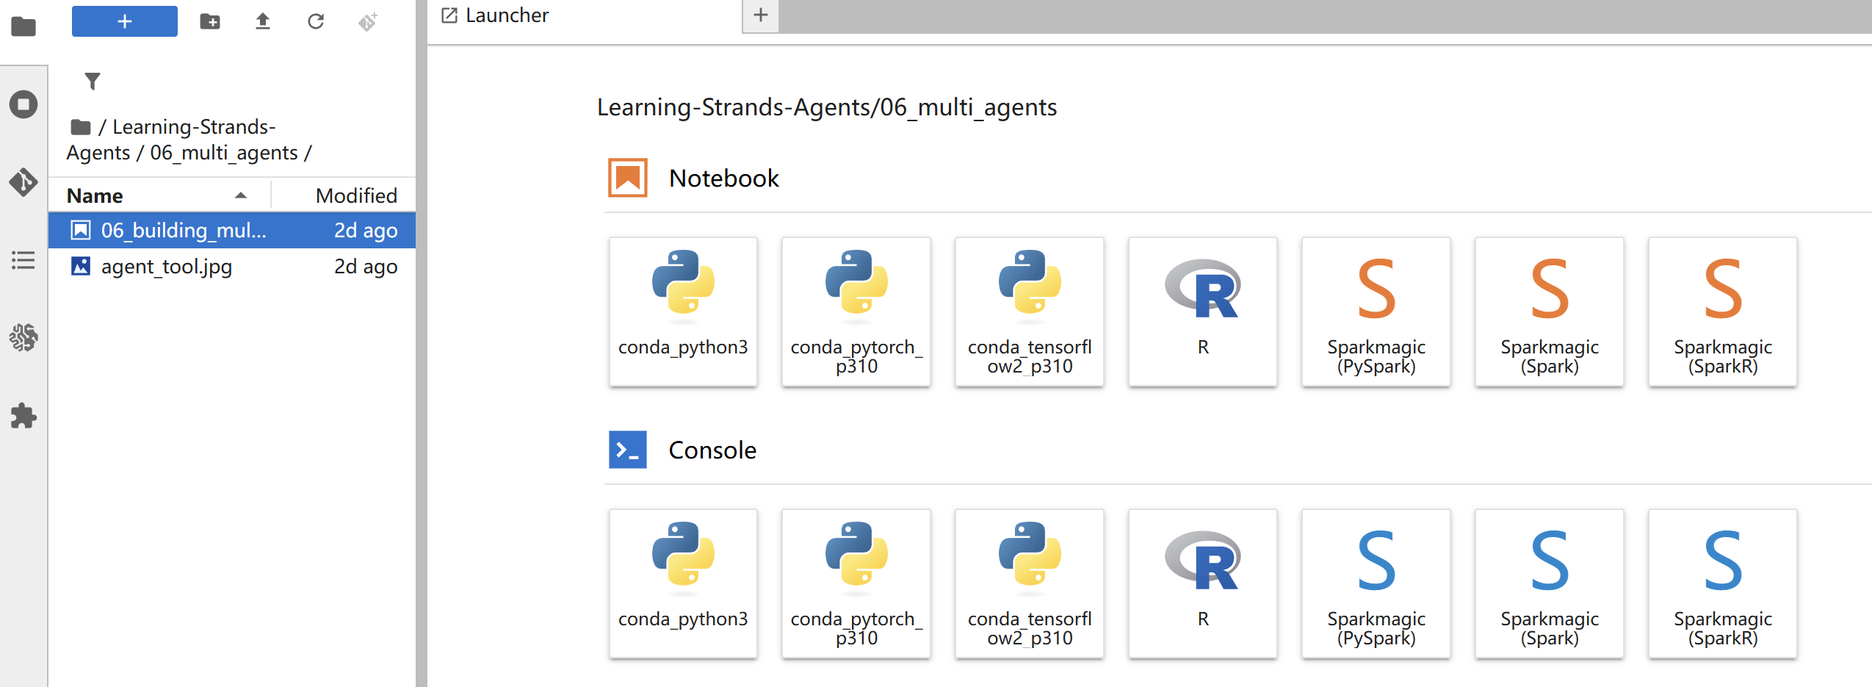Viewport: 1872px width, 687px height.
Task: Create an R notebook
Action: [x=1203, y=312]
